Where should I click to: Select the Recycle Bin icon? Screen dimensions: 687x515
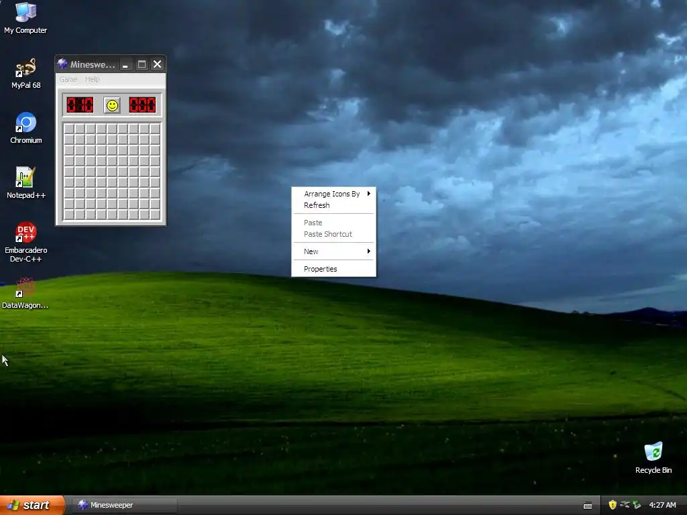(653, 458)
